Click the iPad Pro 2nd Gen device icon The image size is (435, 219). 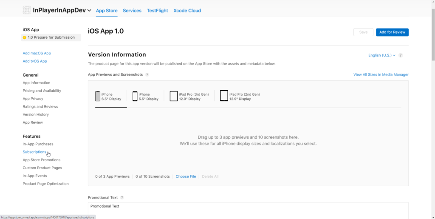pos(224,96)
